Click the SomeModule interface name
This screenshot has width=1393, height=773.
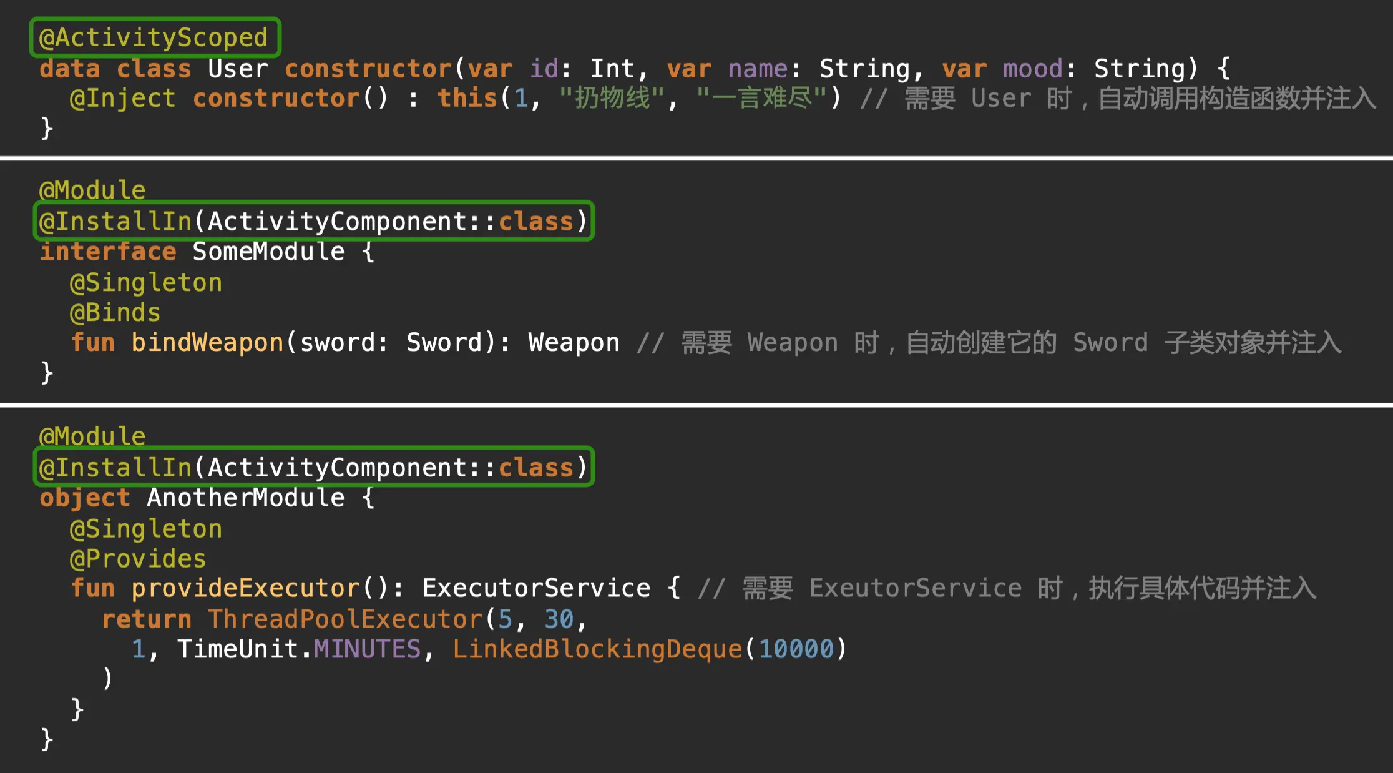point(268,252)
